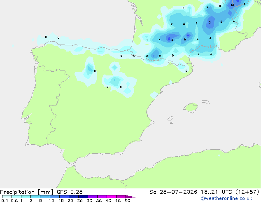The image size is (261, 202).
Task: Click the legend scale label '30'
Action: coord(89,200)
